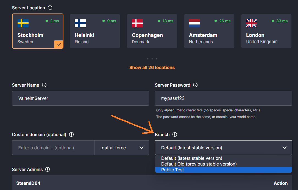The height and width of the screenshot is (190, 298).
Task: Click the info icon next to Server Password
Action: pos(195,85)
